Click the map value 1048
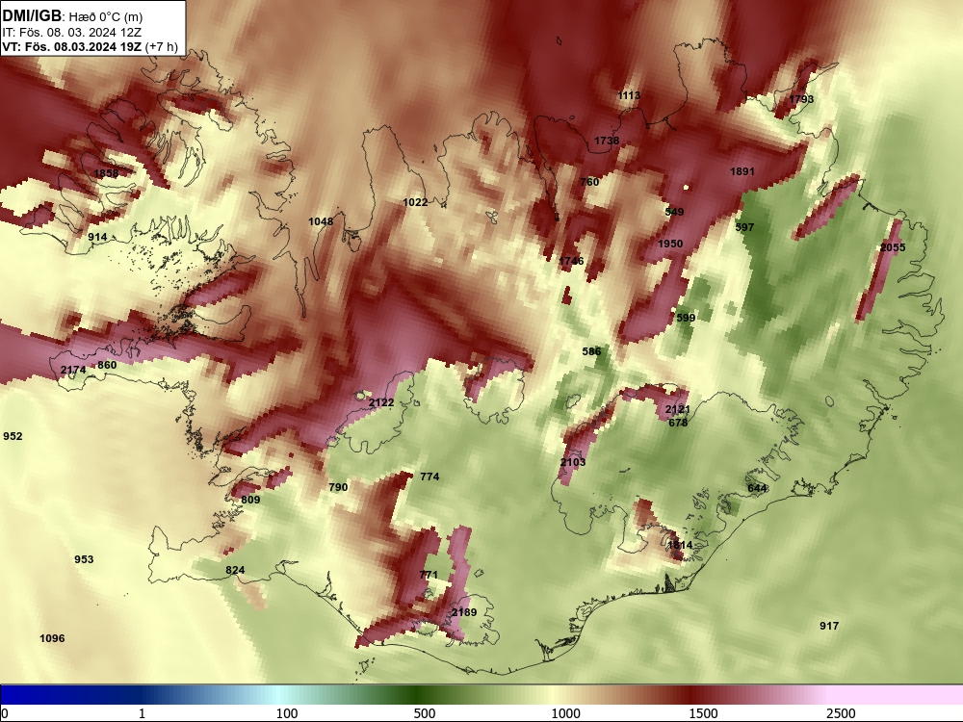Screen dimensions: 963x722 pyautogui.click(x=321, y=221)
